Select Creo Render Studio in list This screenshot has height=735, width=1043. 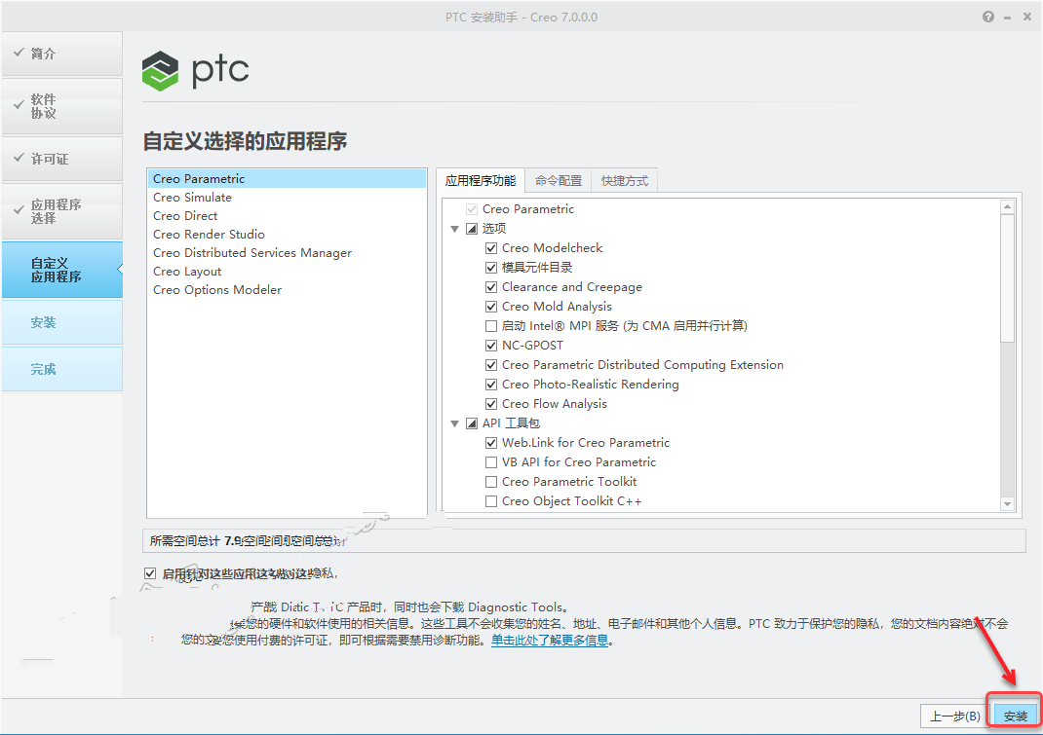[x=287, y=235]
